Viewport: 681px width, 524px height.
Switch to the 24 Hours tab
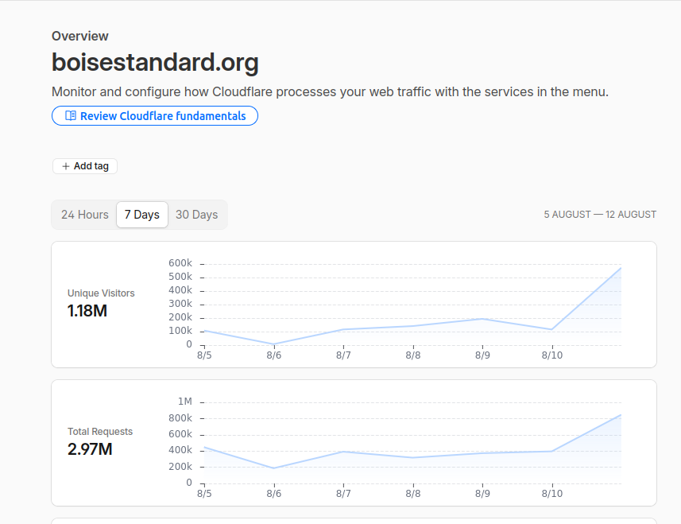pyautogui.click(x=85, y=215)
